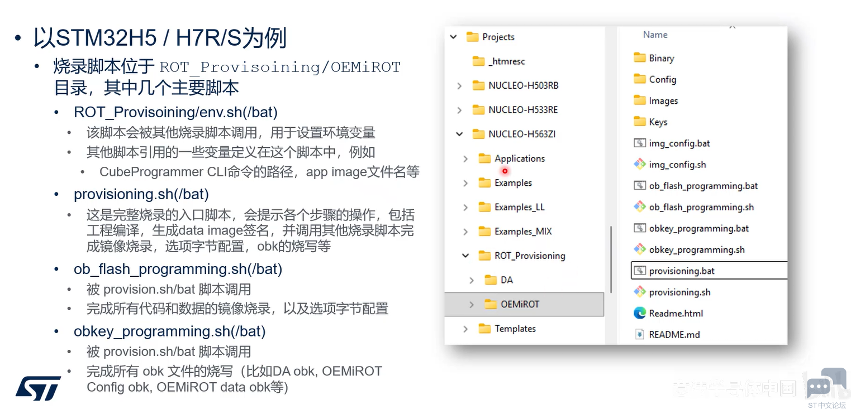
Task: Select the README.md file name
Action: (674, 335)
